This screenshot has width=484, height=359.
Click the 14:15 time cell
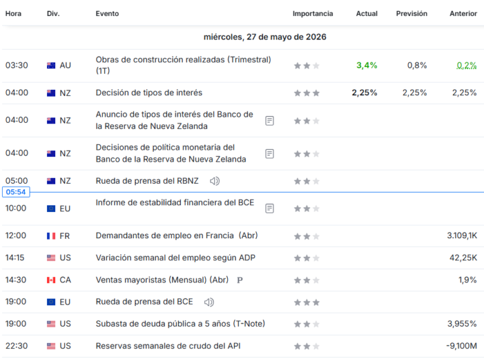coord(15,258)
